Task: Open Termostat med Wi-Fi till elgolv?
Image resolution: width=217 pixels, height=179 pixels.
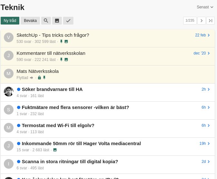Action: 58,125
